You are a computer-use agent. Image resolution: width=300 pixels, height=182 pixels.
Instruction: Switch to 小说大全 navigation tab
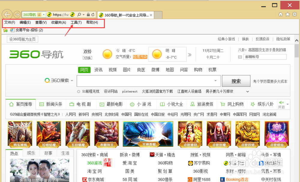click(x=172, y=104)
